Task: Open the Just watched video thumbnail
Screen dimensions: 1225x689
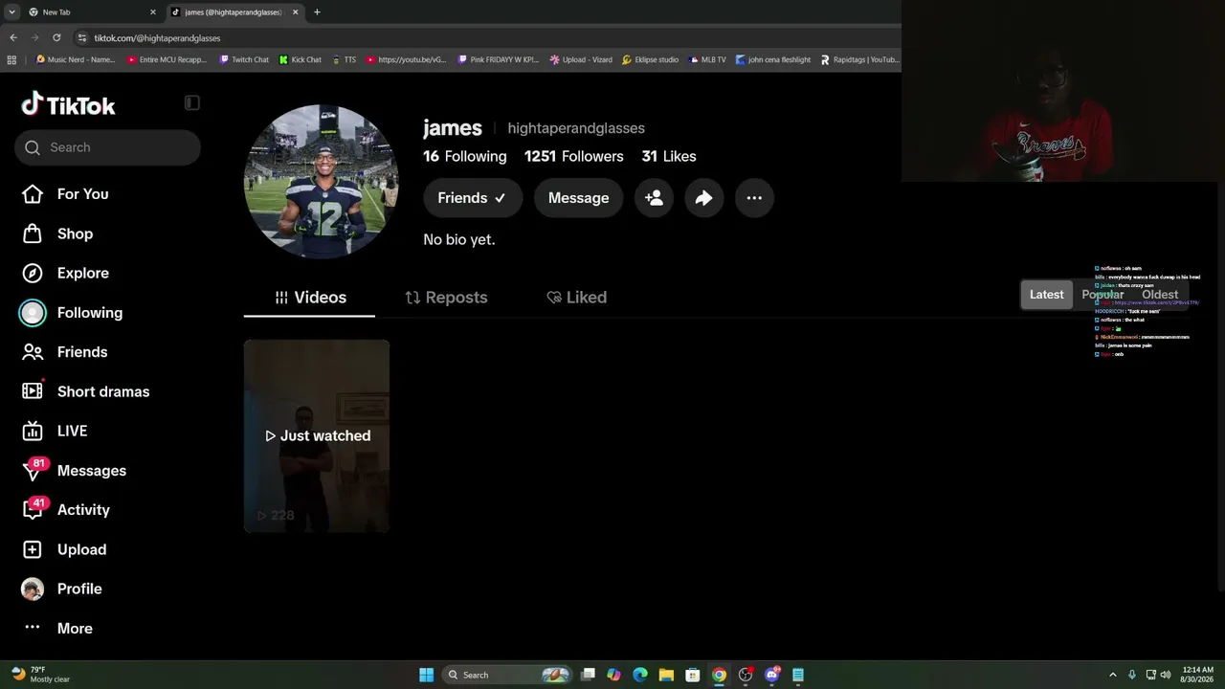Action: pos(317,435)
